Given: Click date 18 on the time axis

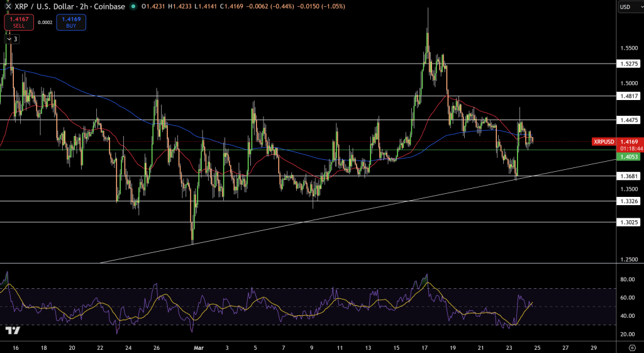Looking at the screenshot, I should 44,347.
